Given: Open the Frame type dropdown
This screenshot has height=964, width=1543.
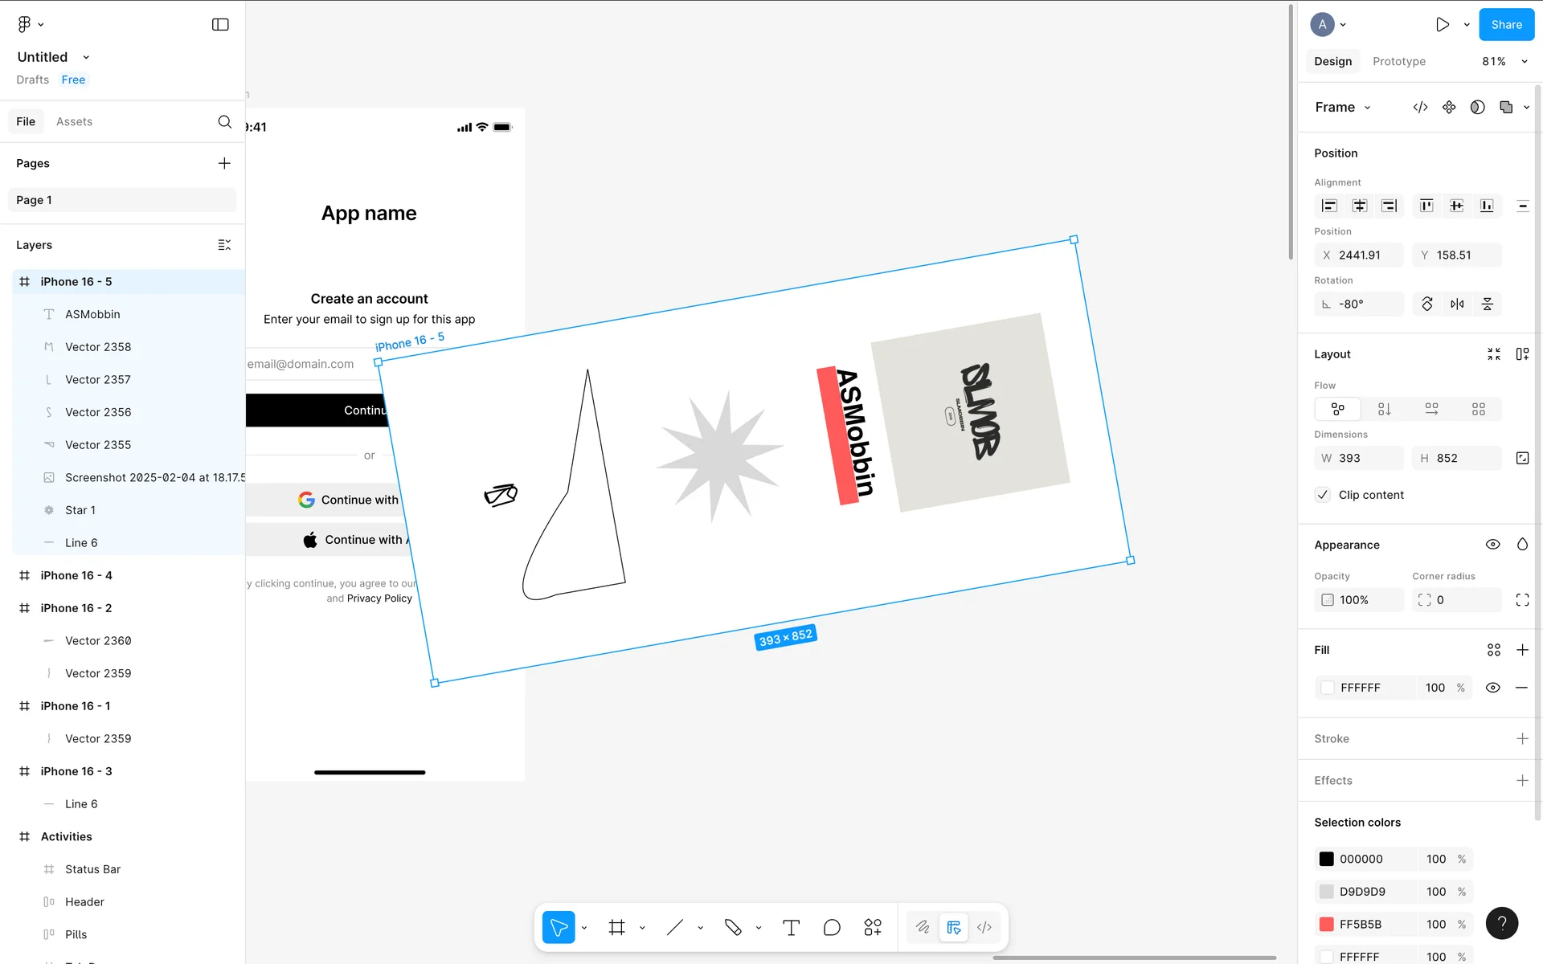Looking at the screenshot, I should coord(1343,107).
